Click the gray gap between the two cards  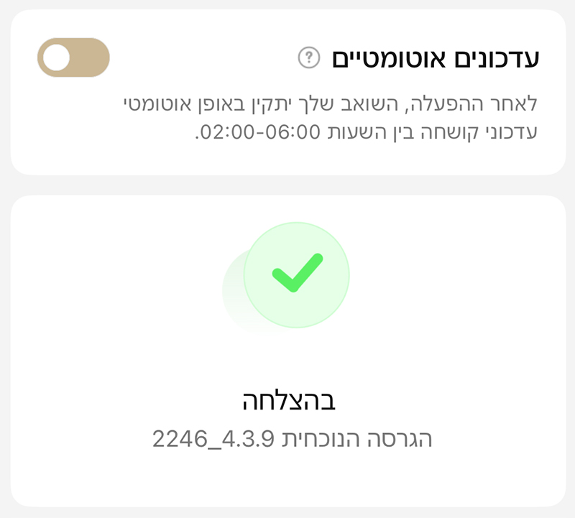pos(287,185)
